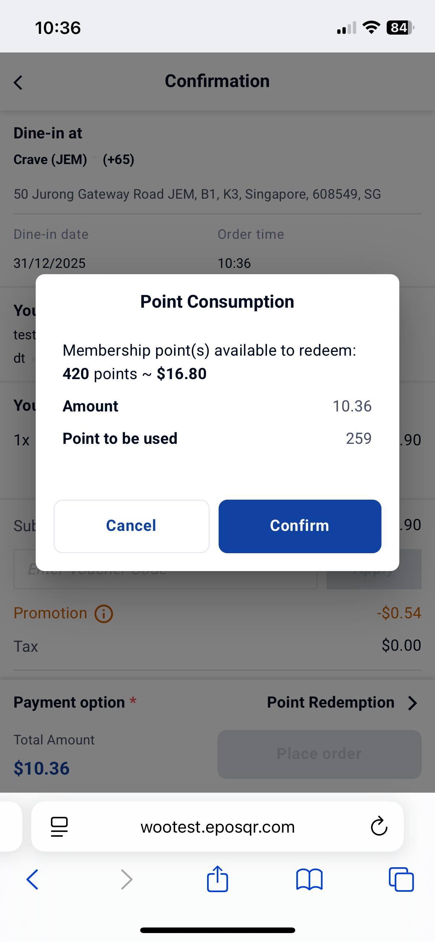This screenshot has height=942, width=435.
Task: Tap the Confirm button in dialog
Action: [300, 526]
